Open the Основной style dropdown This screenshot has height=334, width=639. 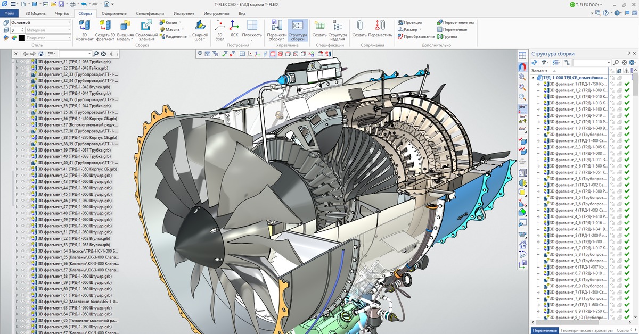click(x=69, y=23)
